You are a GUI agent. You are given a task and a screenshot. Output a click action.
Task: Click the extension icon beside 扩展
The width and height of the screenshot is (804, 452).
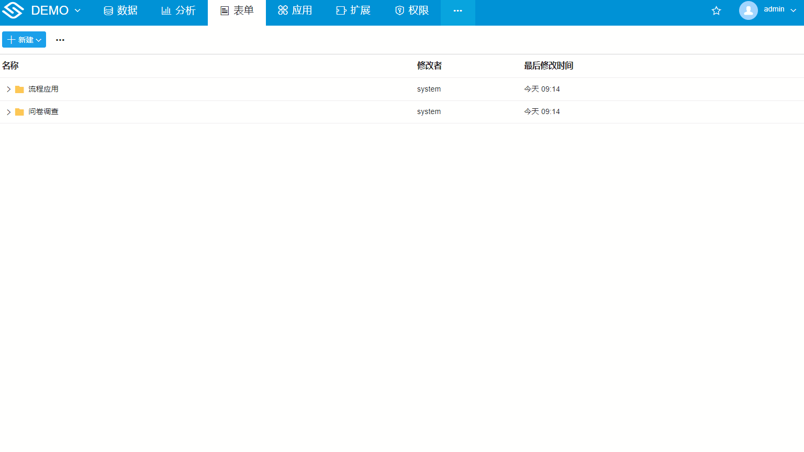point(340,10)
